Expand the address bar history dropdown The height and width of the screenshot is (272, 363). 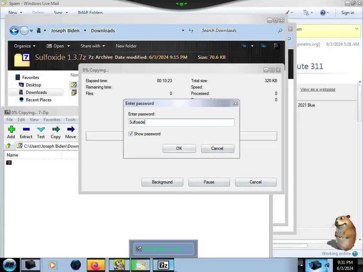click(183, 30)
